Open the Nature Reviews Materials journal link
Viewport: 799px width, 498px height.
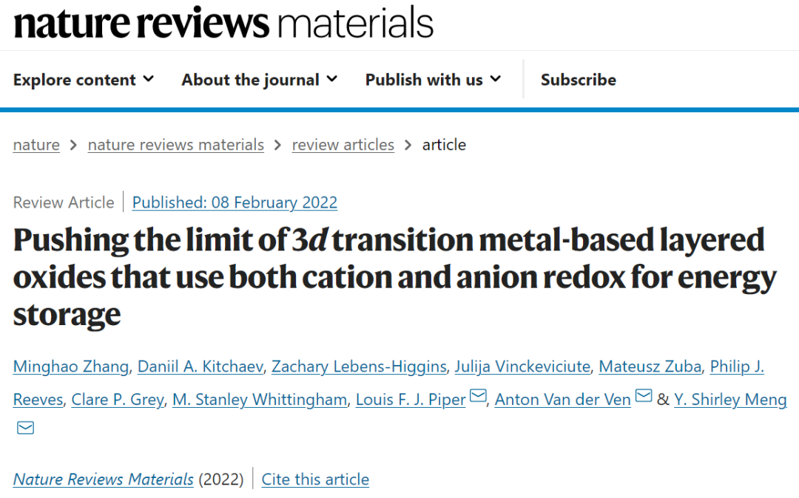click(x=104, y=480)
